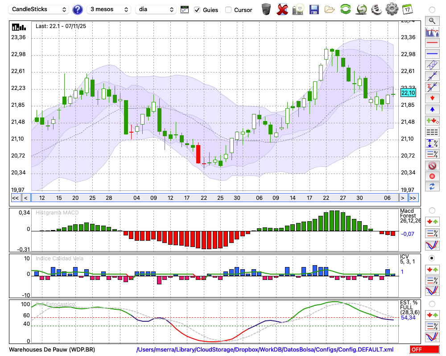Click the red down arrow marker tool

[x=432, y=97]
